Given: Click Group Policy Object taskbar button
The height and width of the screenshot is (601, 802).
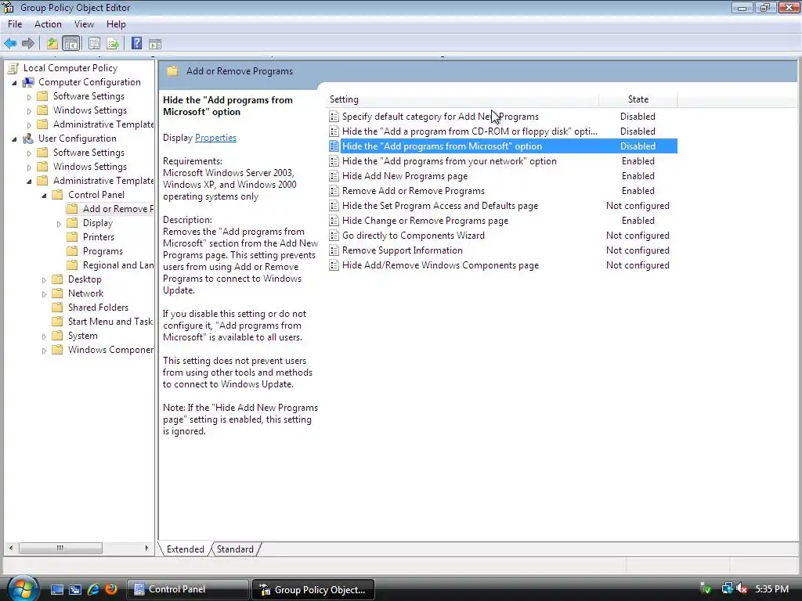Looking at the screenshot, I should click(x=313, y=589).
